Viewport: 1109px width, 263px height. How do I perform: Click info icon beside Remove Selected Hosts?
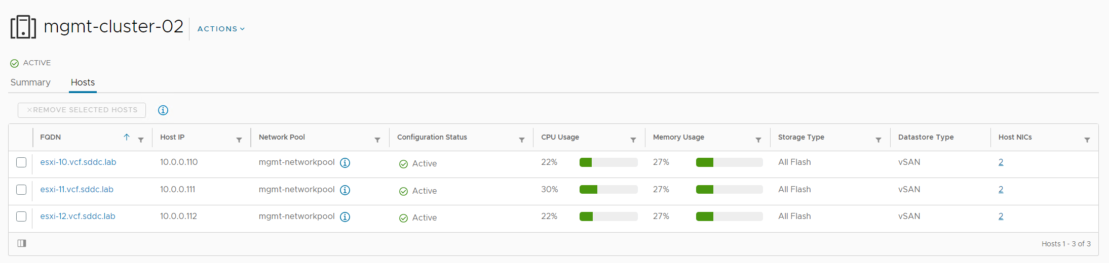pos(163,110)
